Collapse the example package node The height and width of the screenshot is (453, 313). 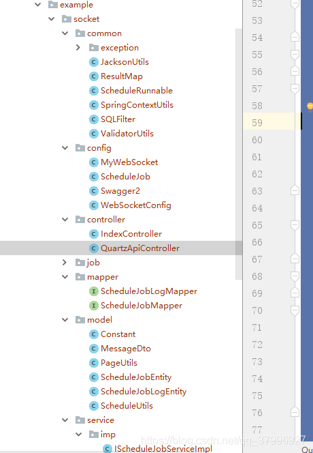tap(37, 5)
